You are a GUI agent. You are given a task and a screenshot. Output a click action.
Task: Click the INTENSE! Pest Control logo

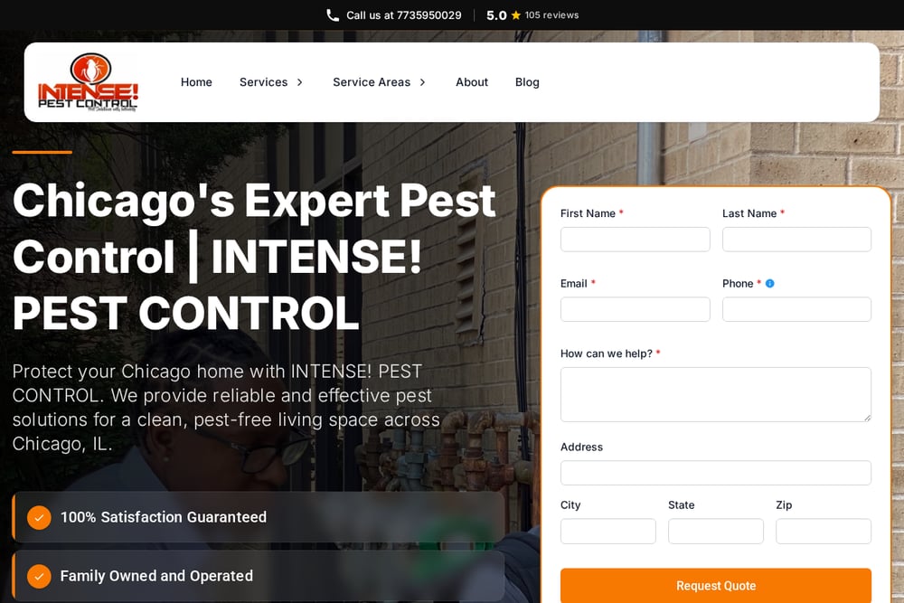(x=88, y=82)
